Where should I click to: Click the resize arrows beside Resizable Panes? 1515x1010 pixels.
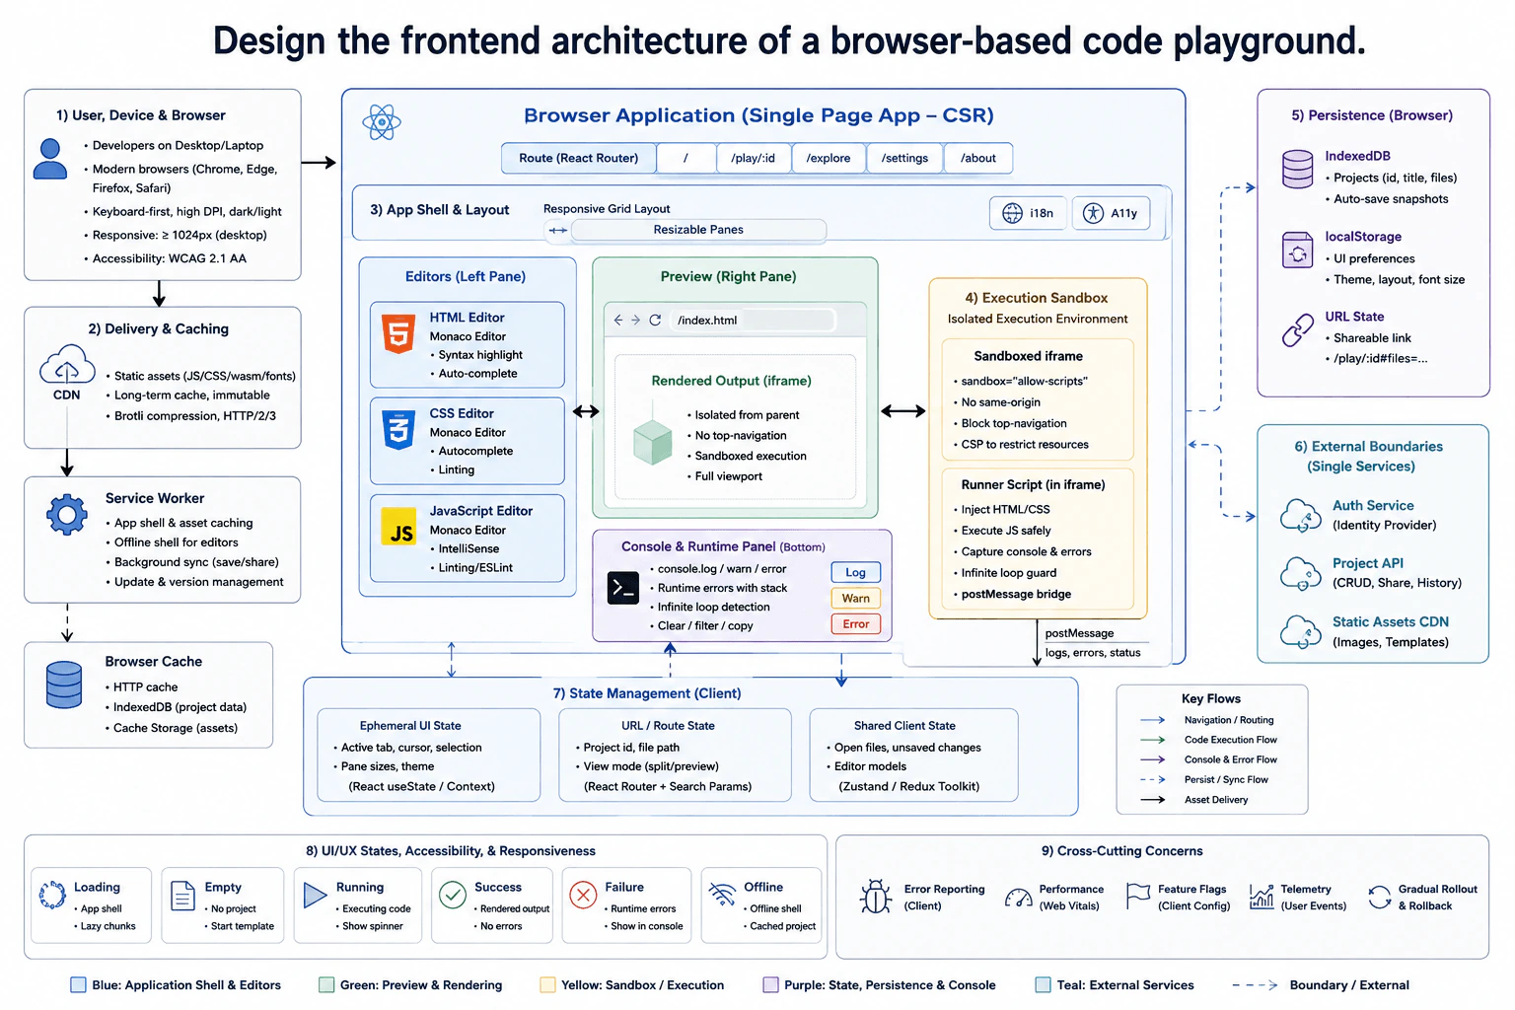tap(558, 230)
